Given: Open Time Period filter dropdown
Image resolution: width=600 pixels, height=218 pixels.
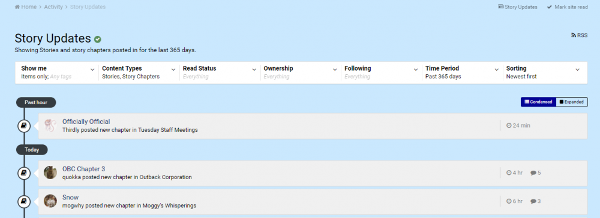Looking at the screenshot, I should (x=462, y=72).
